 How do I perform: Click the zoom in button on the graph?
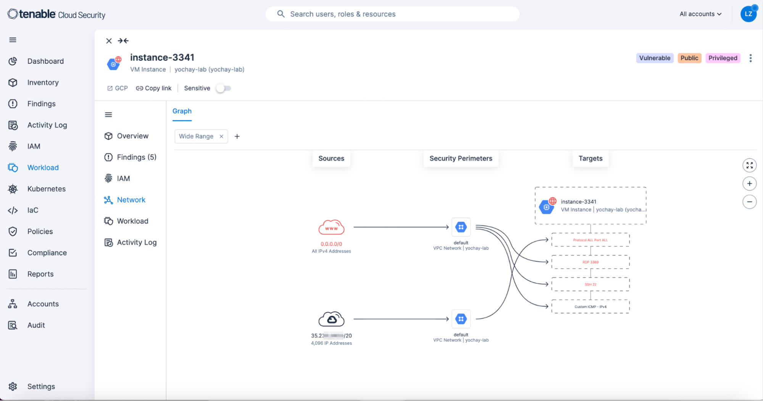(x=749, y=183)
